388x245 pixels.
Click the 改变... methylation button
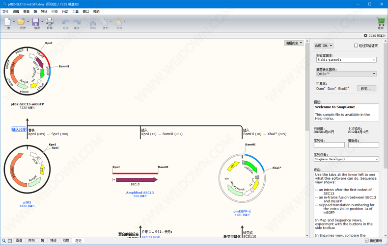click(366, 89)
